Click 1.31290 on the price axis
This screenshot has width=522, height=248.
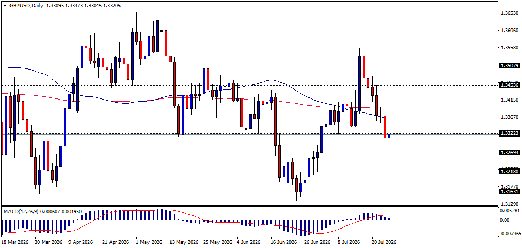(510, 204)
